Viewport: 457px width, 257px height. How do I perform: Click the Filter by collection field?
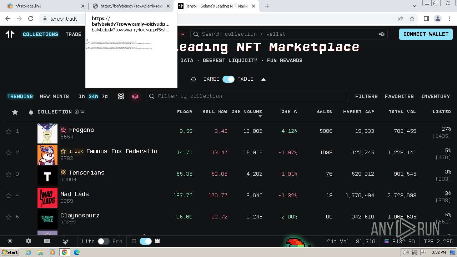pos(247,96)
